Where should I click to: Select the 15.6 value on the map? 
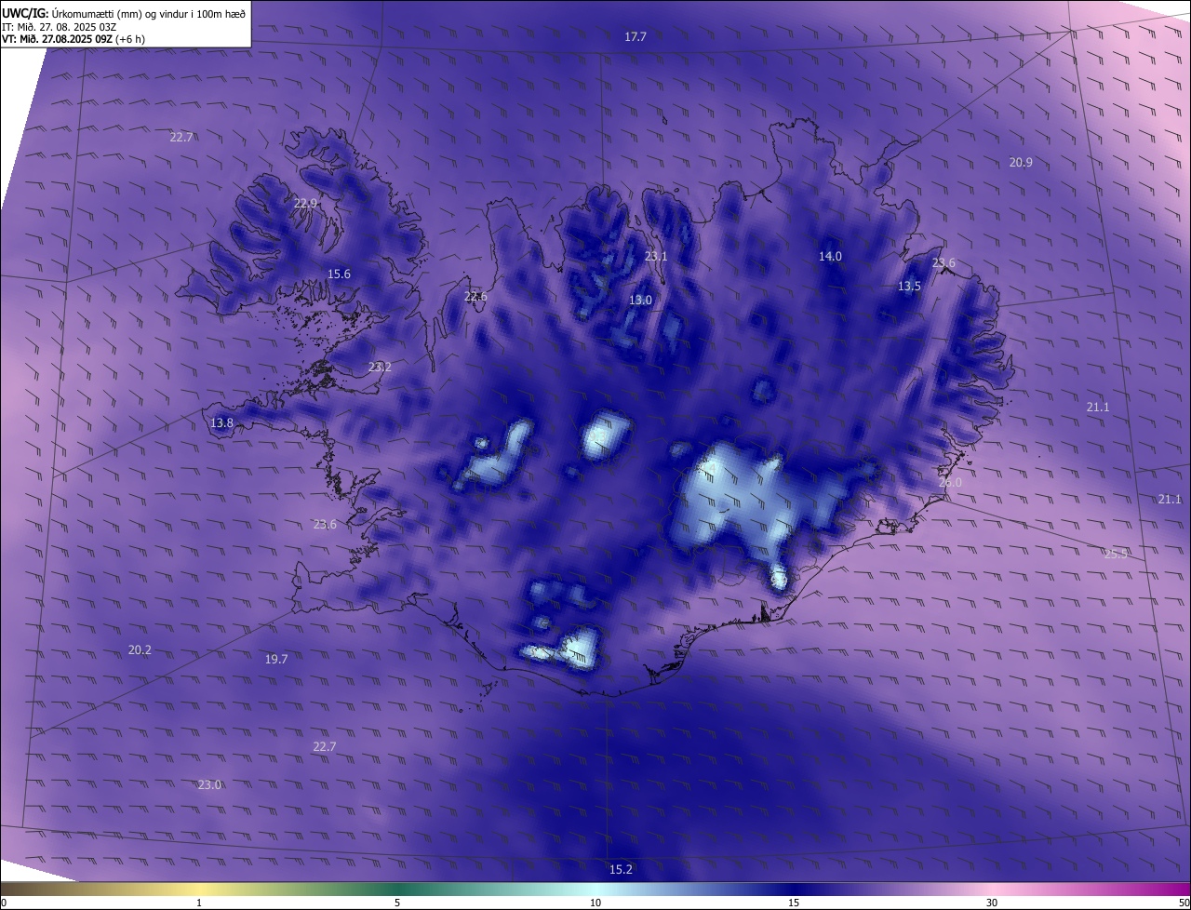[339, 274]
